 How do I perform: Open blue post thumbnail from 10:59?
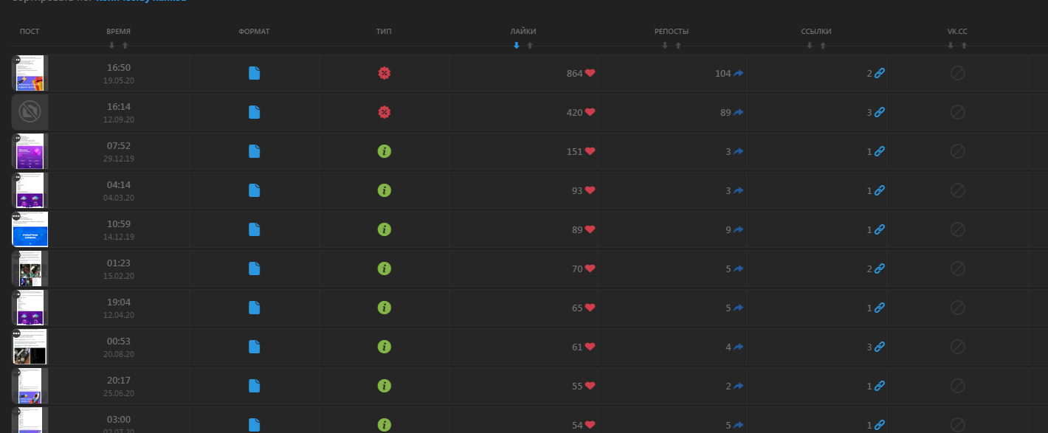coord(30,229)
